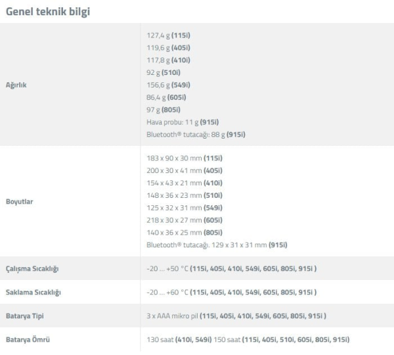Click '183 x 90 x 30 mm (115i)' dimension
The width and height of the screenshot is (394, 355).
pyautogui.click(x=185, y=158)
